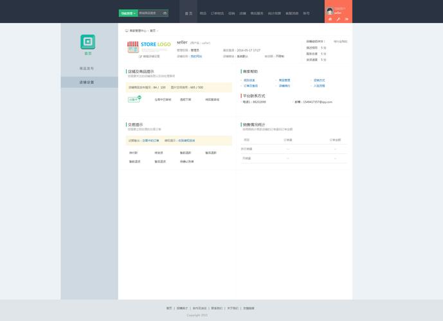The image size is (443, 321).
Task: Click the monitor icon in breadcrumb
Action: point(127,30)
